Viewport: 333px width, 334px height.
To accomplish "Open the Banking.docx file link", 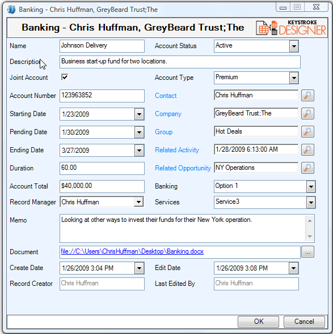I will coord(132,251).
